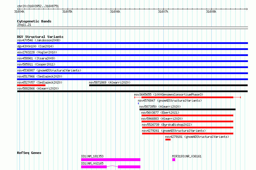Select the blue bar under esv2763228
Viewport: 256px width, 170px height.
tap(132, 55)
